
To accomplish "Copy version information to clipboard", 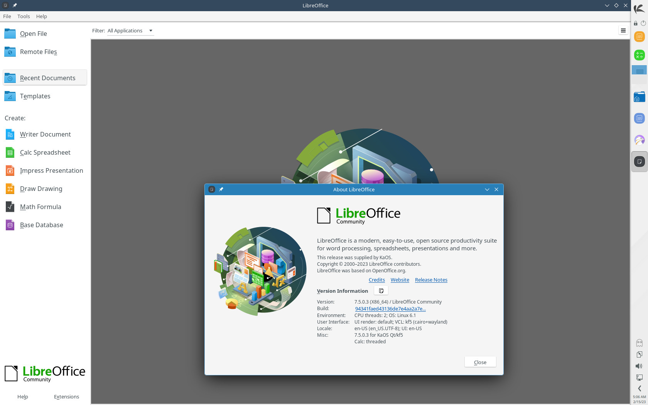I will (381, 291).
